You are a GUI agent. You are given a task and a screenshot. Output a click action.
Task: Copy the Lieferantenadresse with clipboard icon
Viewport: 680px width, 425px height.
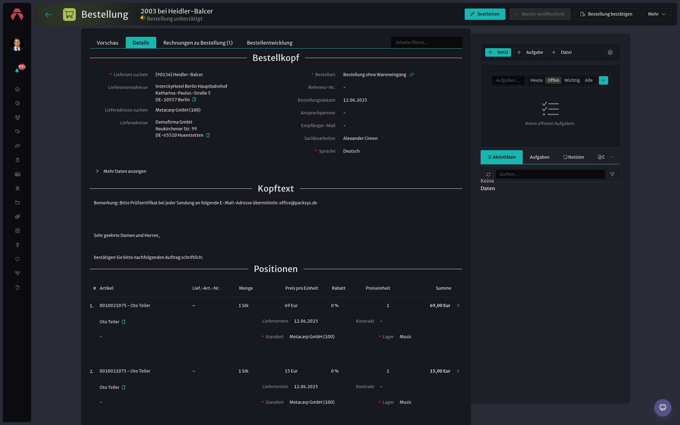tap(194, 100)
